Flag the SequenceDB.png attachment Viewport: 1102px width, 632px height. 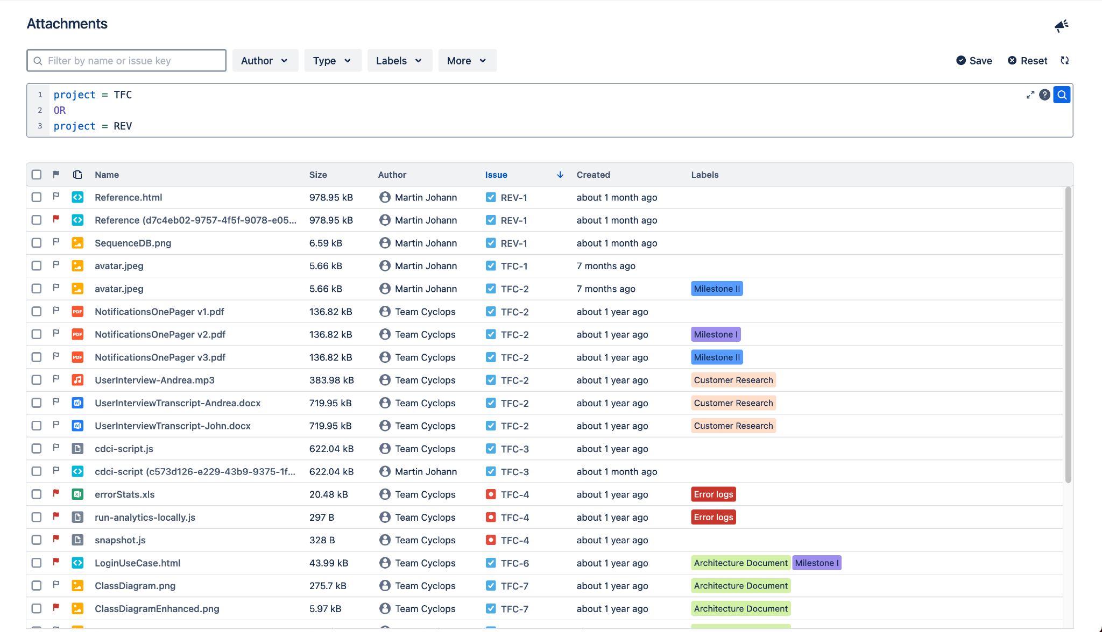56,242
